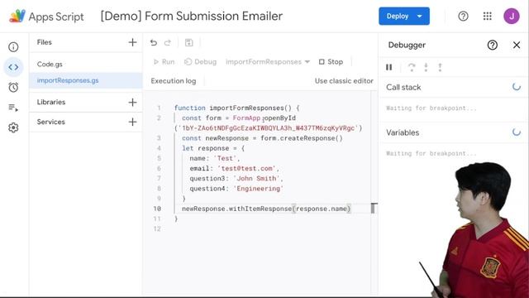Open the Executions list icon
The height and width of the screenshot is (298, 529).
click(13, 108)
